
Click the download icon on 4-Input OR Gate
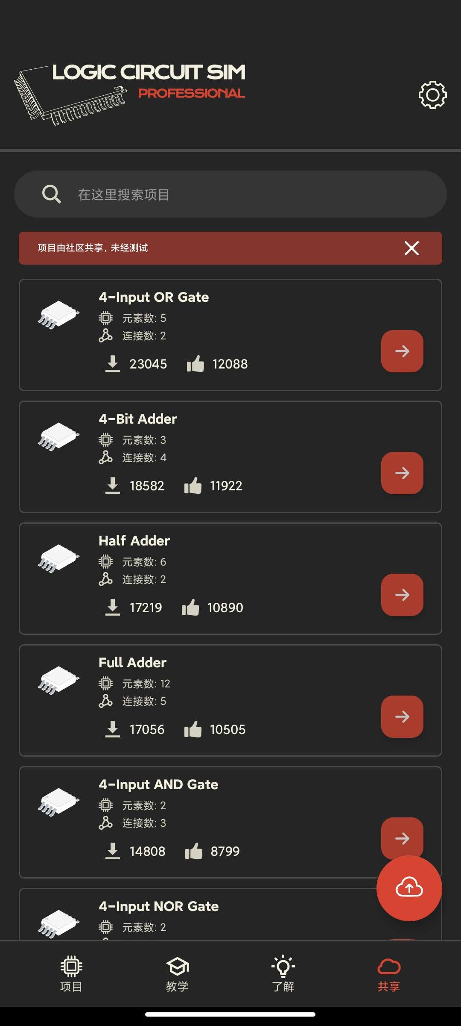click(x=113, y=364)
